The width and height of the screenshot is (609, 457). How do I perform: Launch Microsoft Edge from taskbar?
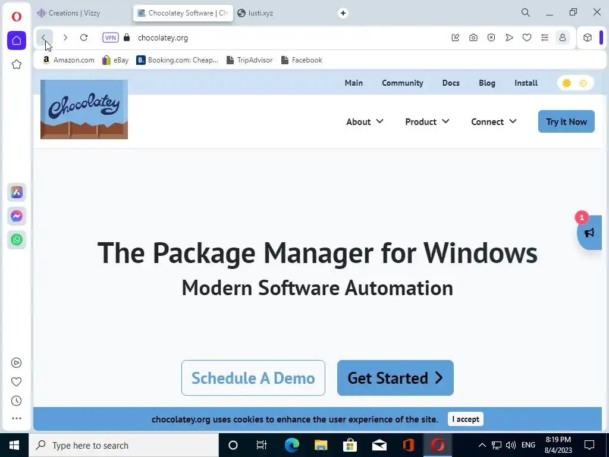[291, 445]
